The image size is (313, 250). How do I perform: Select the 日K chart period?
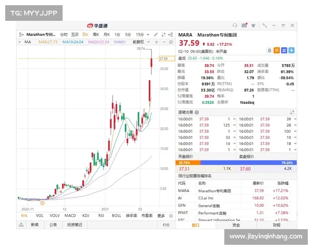(85, 35)
